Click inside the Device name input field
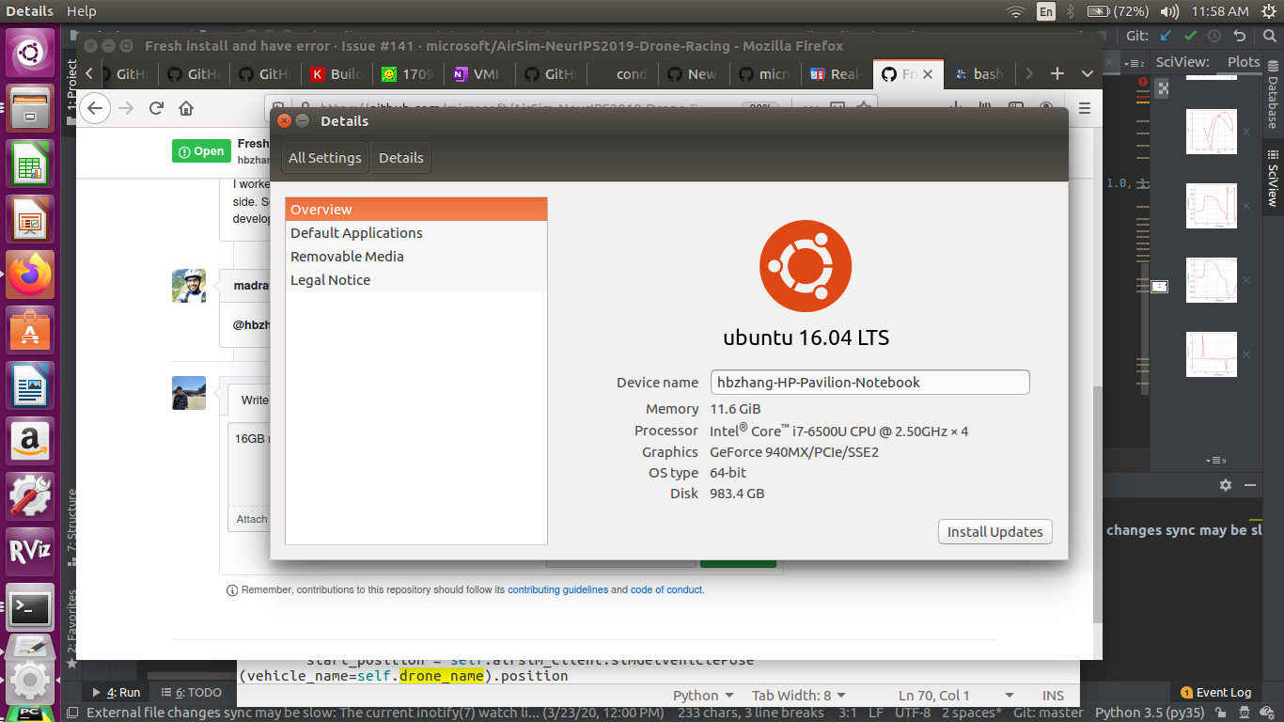Screen dimensions: 1284x722 tap(869, 382)
